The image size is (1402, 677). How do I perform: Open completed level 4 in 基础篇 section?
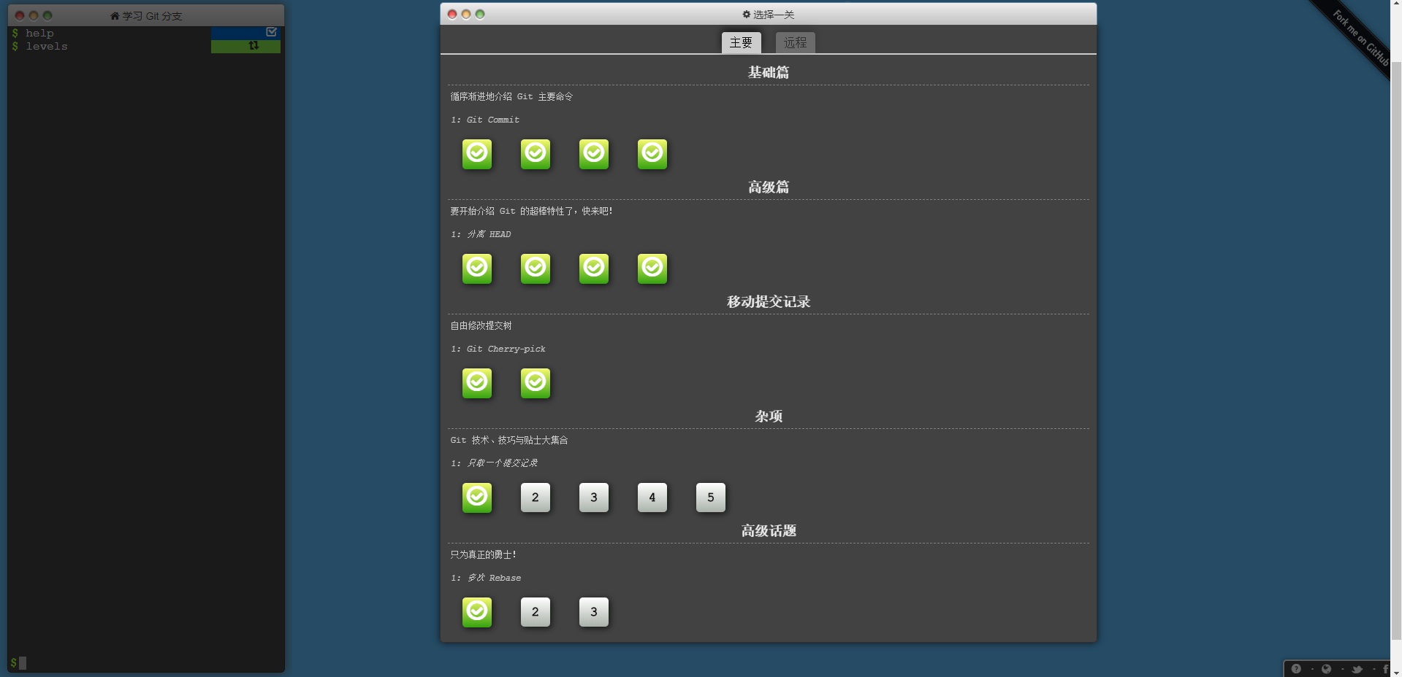click(652, 154)
